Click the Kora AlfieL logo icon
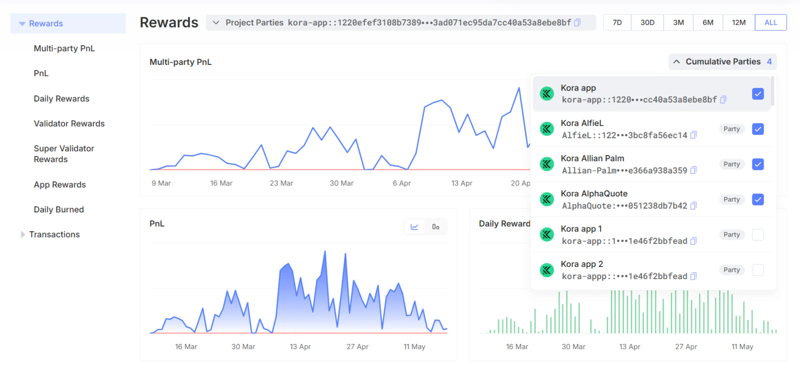800x365 pixels. pyautogui.click(x=547, y=129)
